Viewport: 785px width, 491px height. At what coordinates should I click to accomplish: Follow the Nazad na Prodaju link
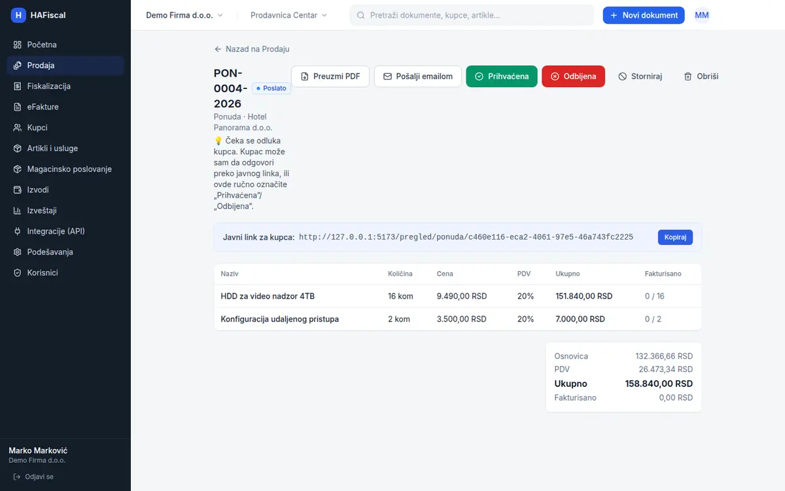point(252,49)
